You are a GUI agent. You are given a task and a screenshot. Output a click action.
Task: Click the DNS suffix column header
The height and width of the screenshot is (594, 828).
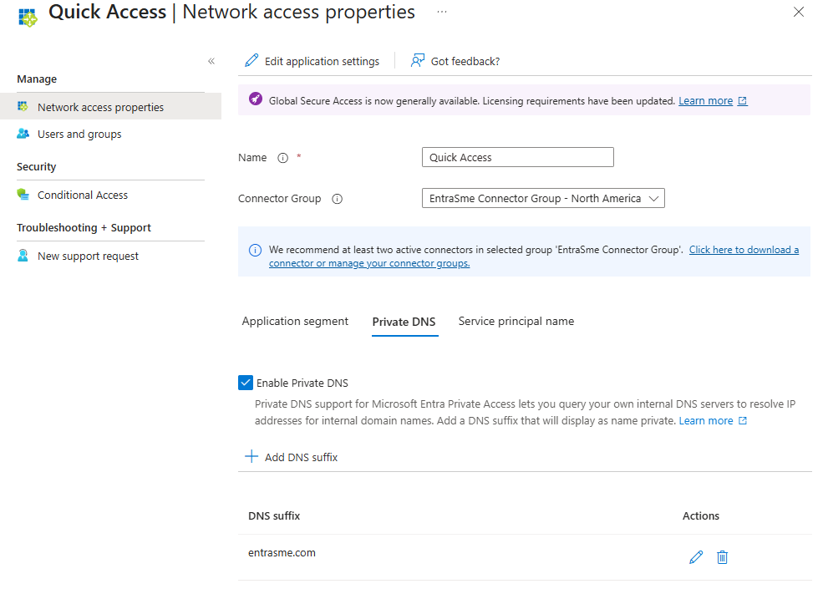pos(274,515)
